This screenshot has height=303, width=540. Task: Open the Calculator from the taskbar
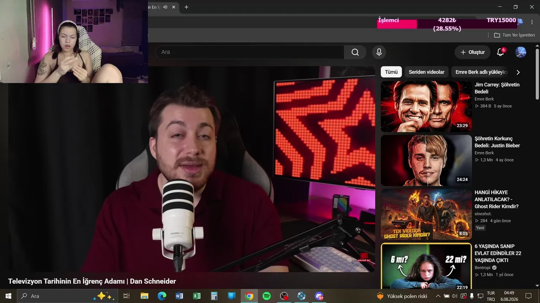tap(214, 296)
